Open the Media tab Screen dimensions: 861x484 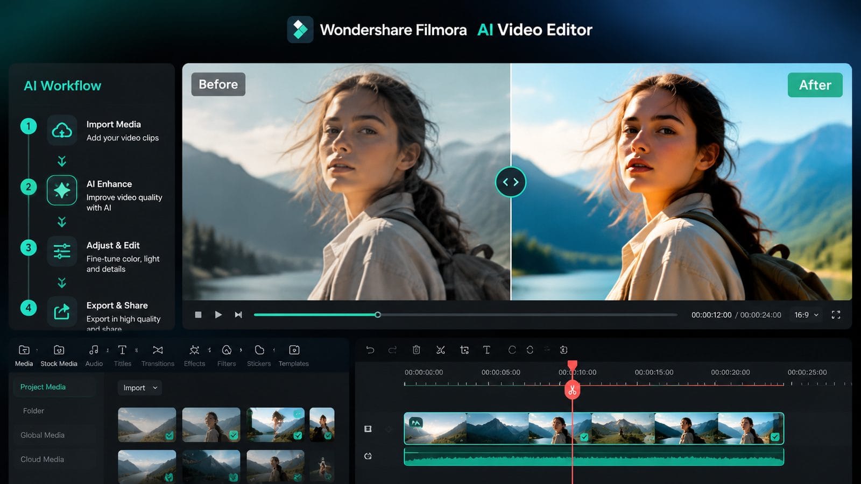click(24, 356)
